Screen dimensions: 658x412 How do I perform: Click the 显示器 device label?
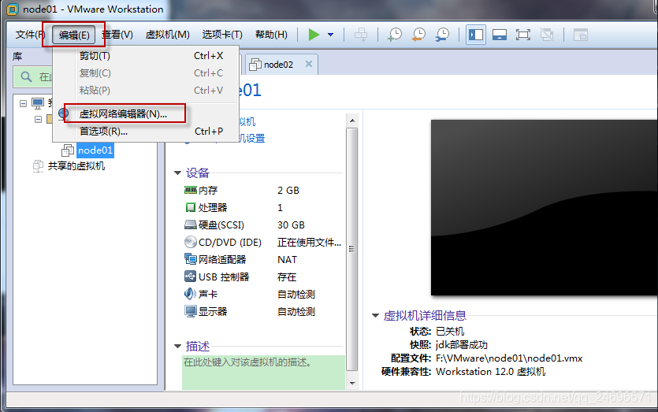click(x=212, y=311)
